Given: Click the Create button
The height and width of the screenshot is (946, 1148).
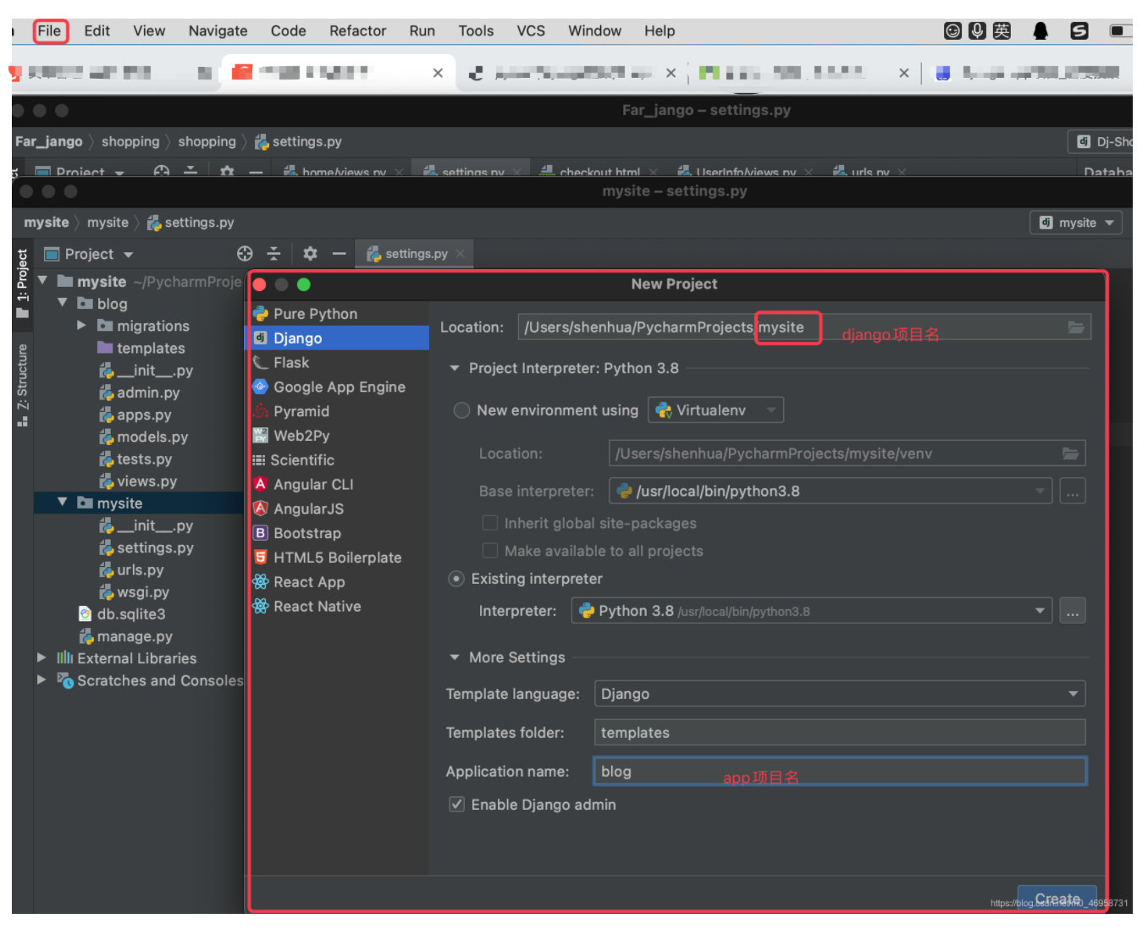Looking at the screenshot, I should [1057, 899].
